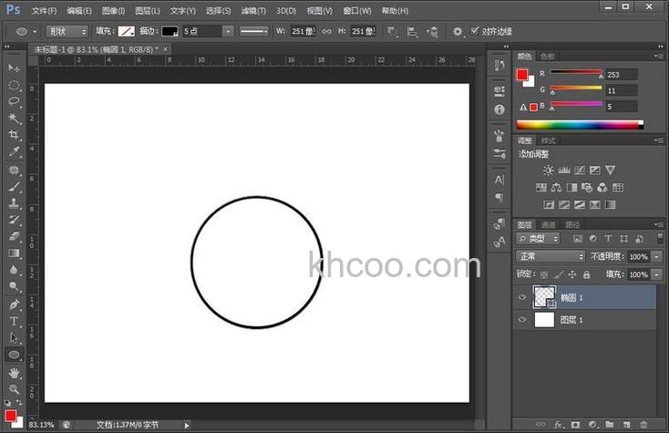Open the 正常 blend mode dropdown
Image resolution: width=669 pixels, height=433 pixels.
pyautogui.click(x=550, y=257)
